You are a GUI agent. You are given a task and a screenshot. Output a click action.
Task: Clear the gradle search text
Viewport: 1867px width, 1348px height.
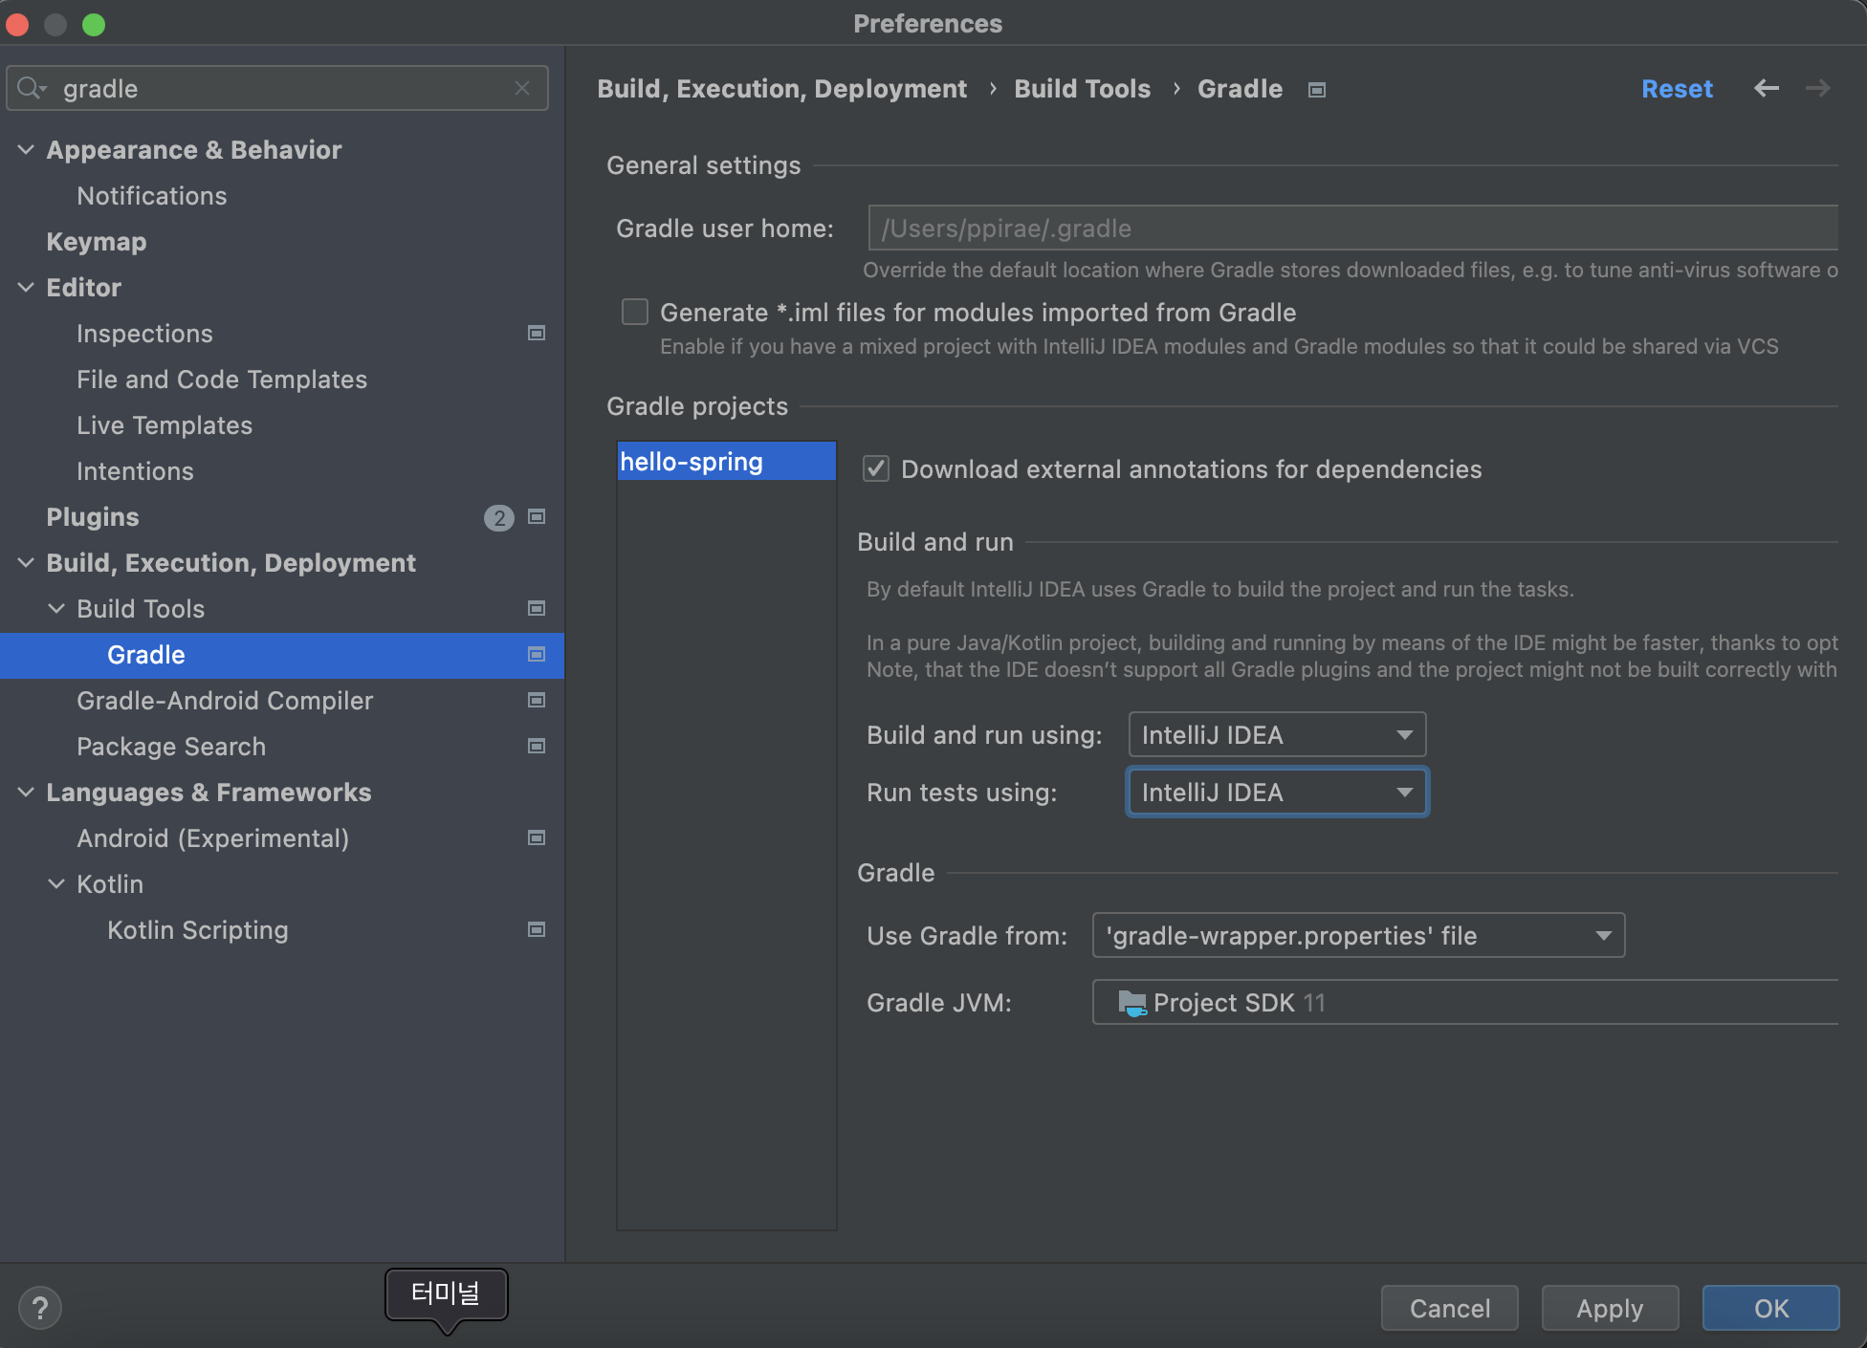pyautogui.click(x=522, y=88)
